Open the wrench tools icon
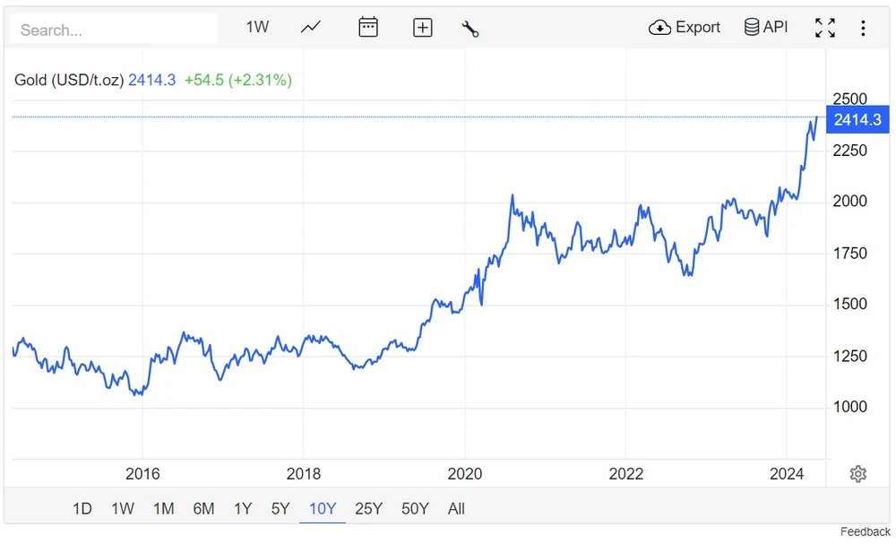 470,28
